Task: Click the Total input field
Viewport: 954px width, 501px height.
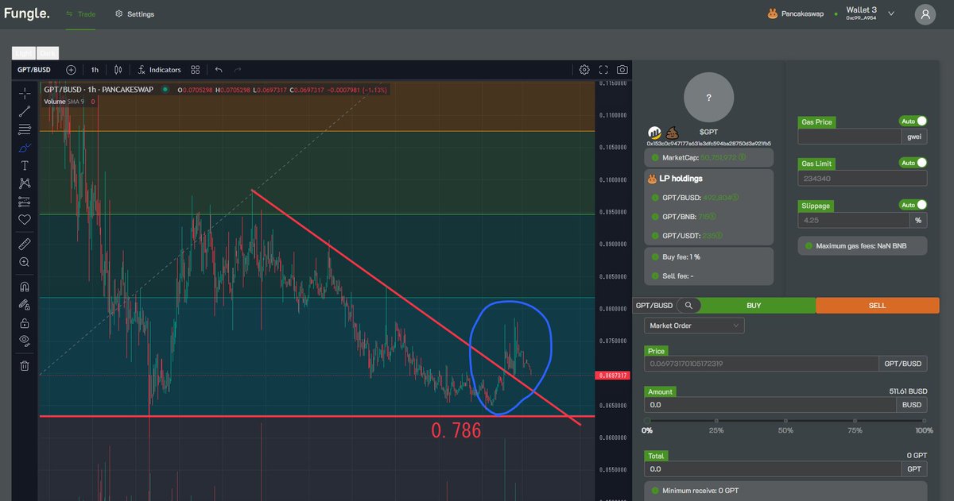Action: pos(774,470)
